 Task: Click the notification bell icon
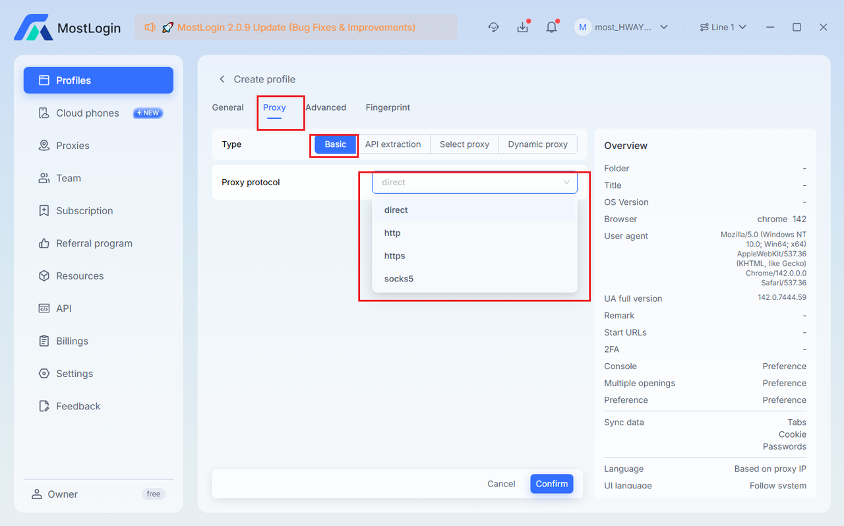551,27
